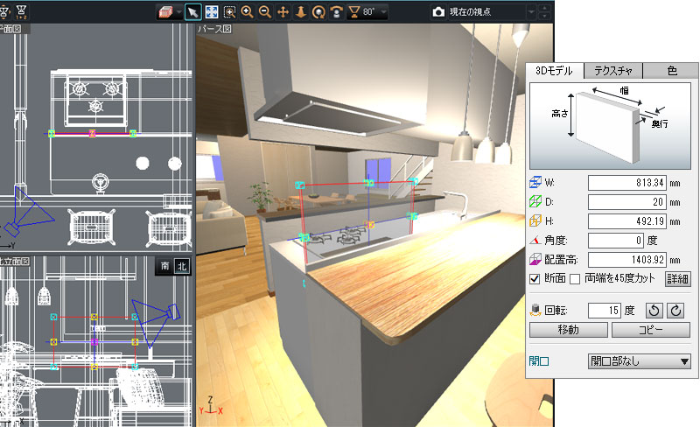Image resolution: width=700 pixels, height=427 pixels.
Task: Click the camera icon beside 現在の視点
Action: coord(437,13)
